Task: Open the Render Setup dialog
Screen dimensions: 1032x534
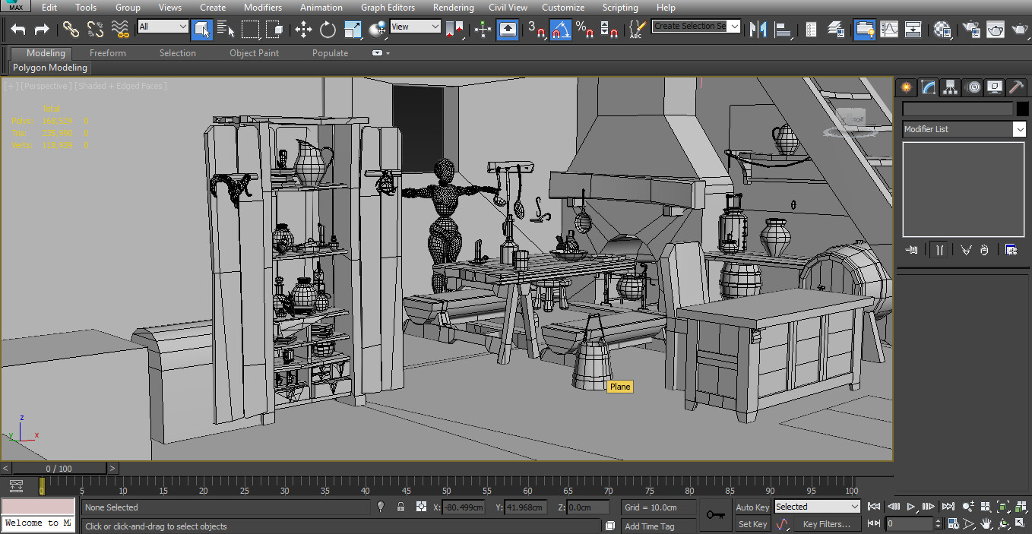Action: 970,30
